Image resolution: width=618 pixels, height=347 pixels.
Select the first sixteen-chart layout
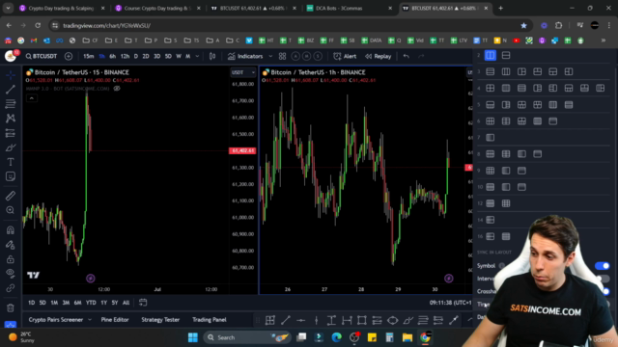[x=491, y=236]
